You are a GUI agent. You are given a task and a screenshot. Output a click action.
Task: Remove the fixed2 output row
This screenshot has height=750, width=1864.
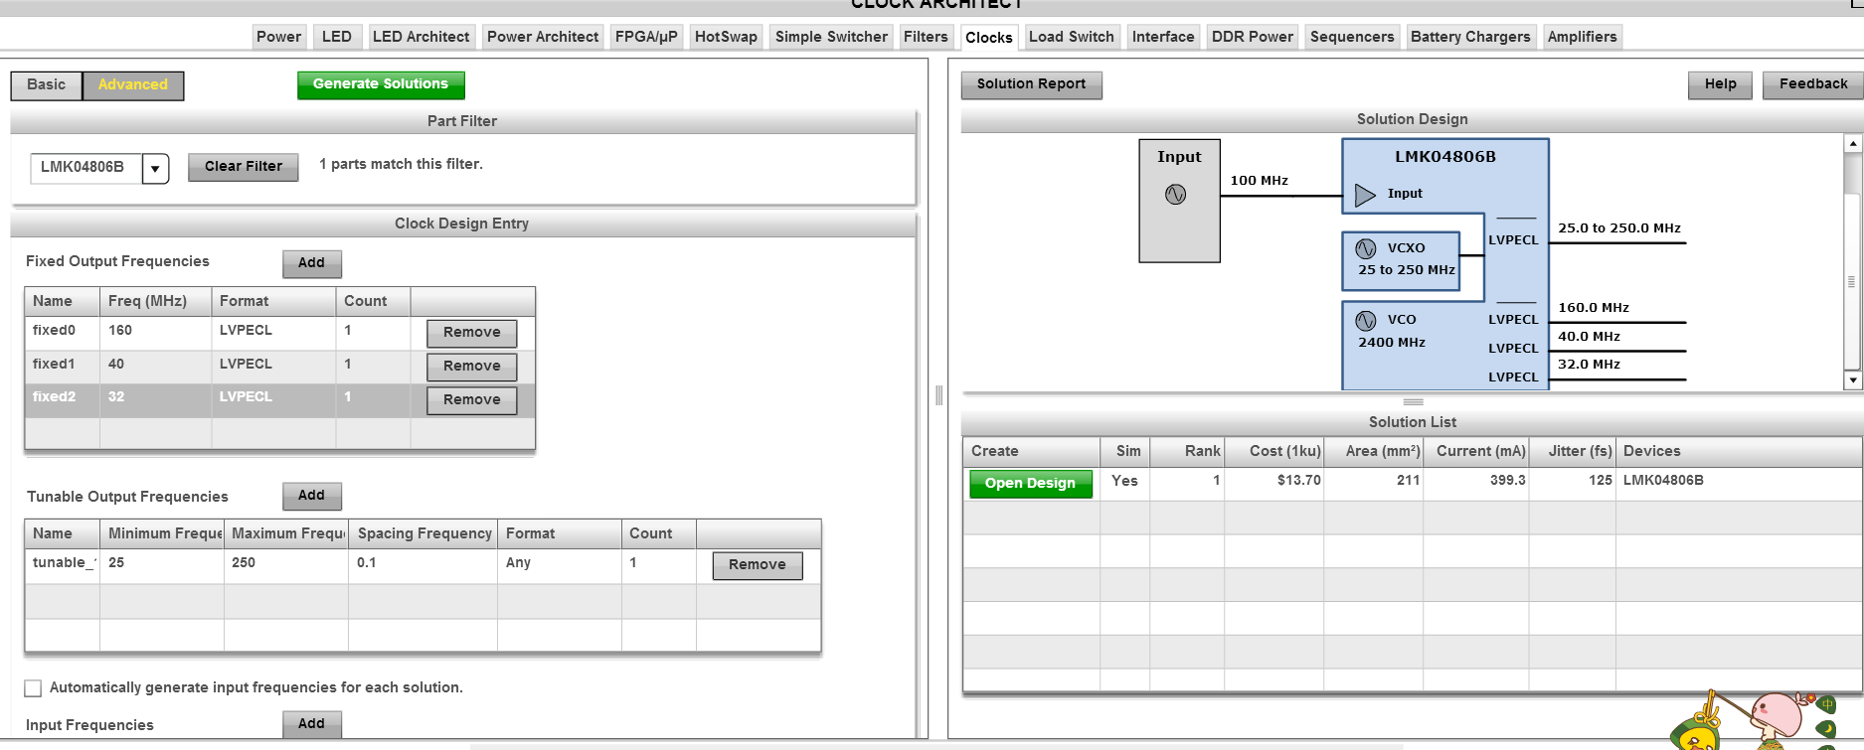coord(472,400)
